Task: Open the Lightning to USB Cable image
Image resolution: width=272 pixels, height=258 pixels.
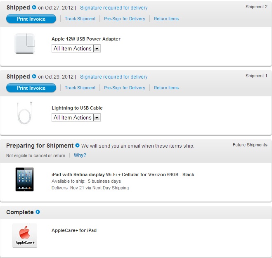Action: [24, 113]
